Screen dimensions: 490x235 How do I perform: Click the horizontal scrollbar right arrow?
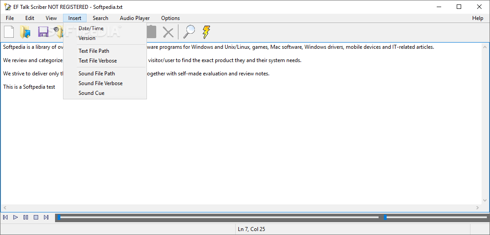(478, 208)
